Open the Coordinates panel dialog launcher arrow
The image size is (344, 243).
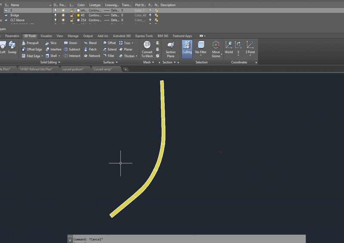pyautogui.click(x=256, y=62)
